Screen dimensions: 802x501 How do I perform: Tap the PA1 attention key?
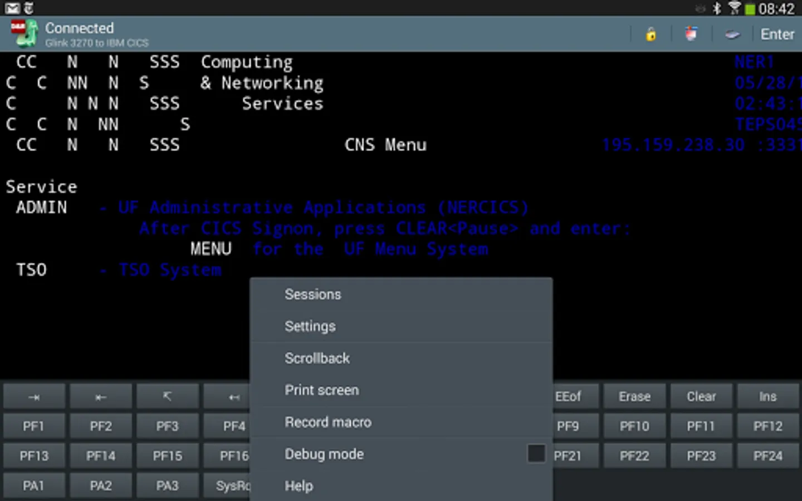pos(34,486)
